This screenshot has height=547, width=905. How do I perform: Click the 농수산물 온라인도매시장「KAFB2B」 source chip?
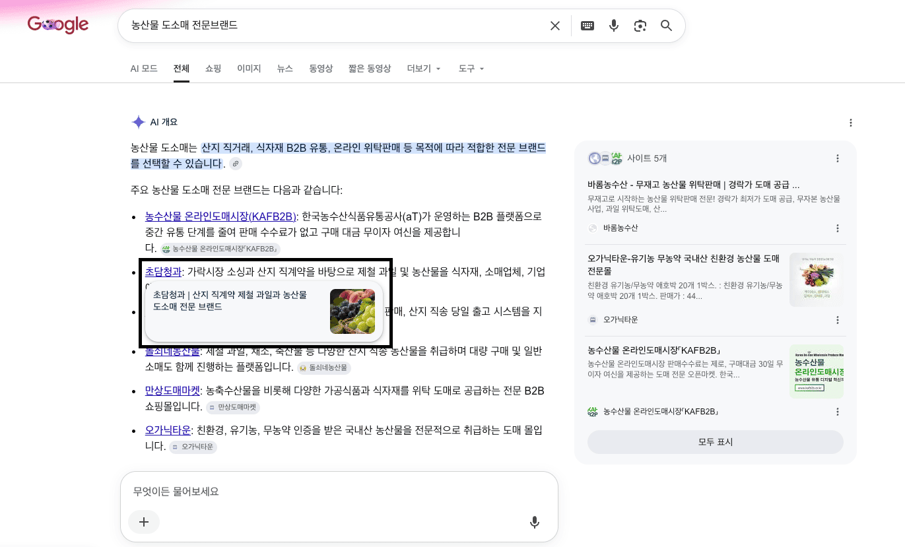pyautogui.click(x=220, y=249)
